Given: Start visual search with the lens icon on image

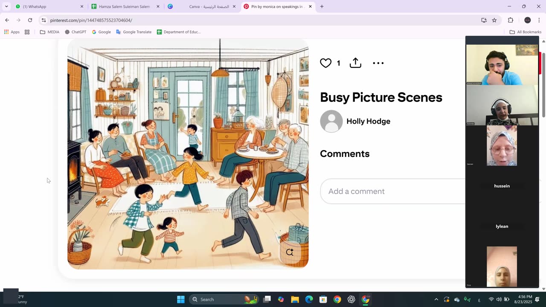Looking at the screenshot, I should coord(290,252).
